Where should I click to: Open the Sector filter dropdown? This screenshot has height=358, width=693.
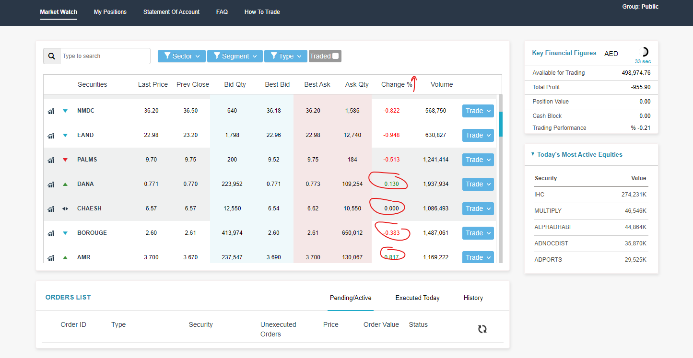[x=181, y=56]
